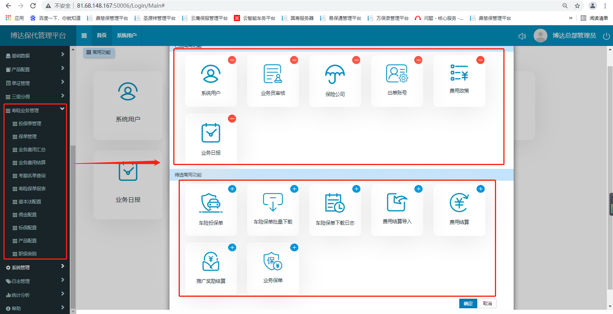Viewport: 613px width, 314px height.
Task: Click the 系统用户 person icon in dialog
Action: (211, 74)
